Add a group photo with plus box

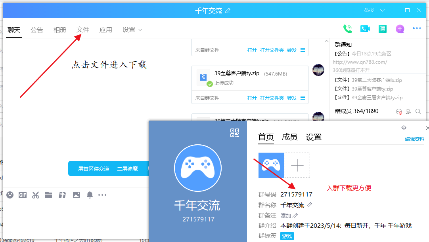click(297, 165)
